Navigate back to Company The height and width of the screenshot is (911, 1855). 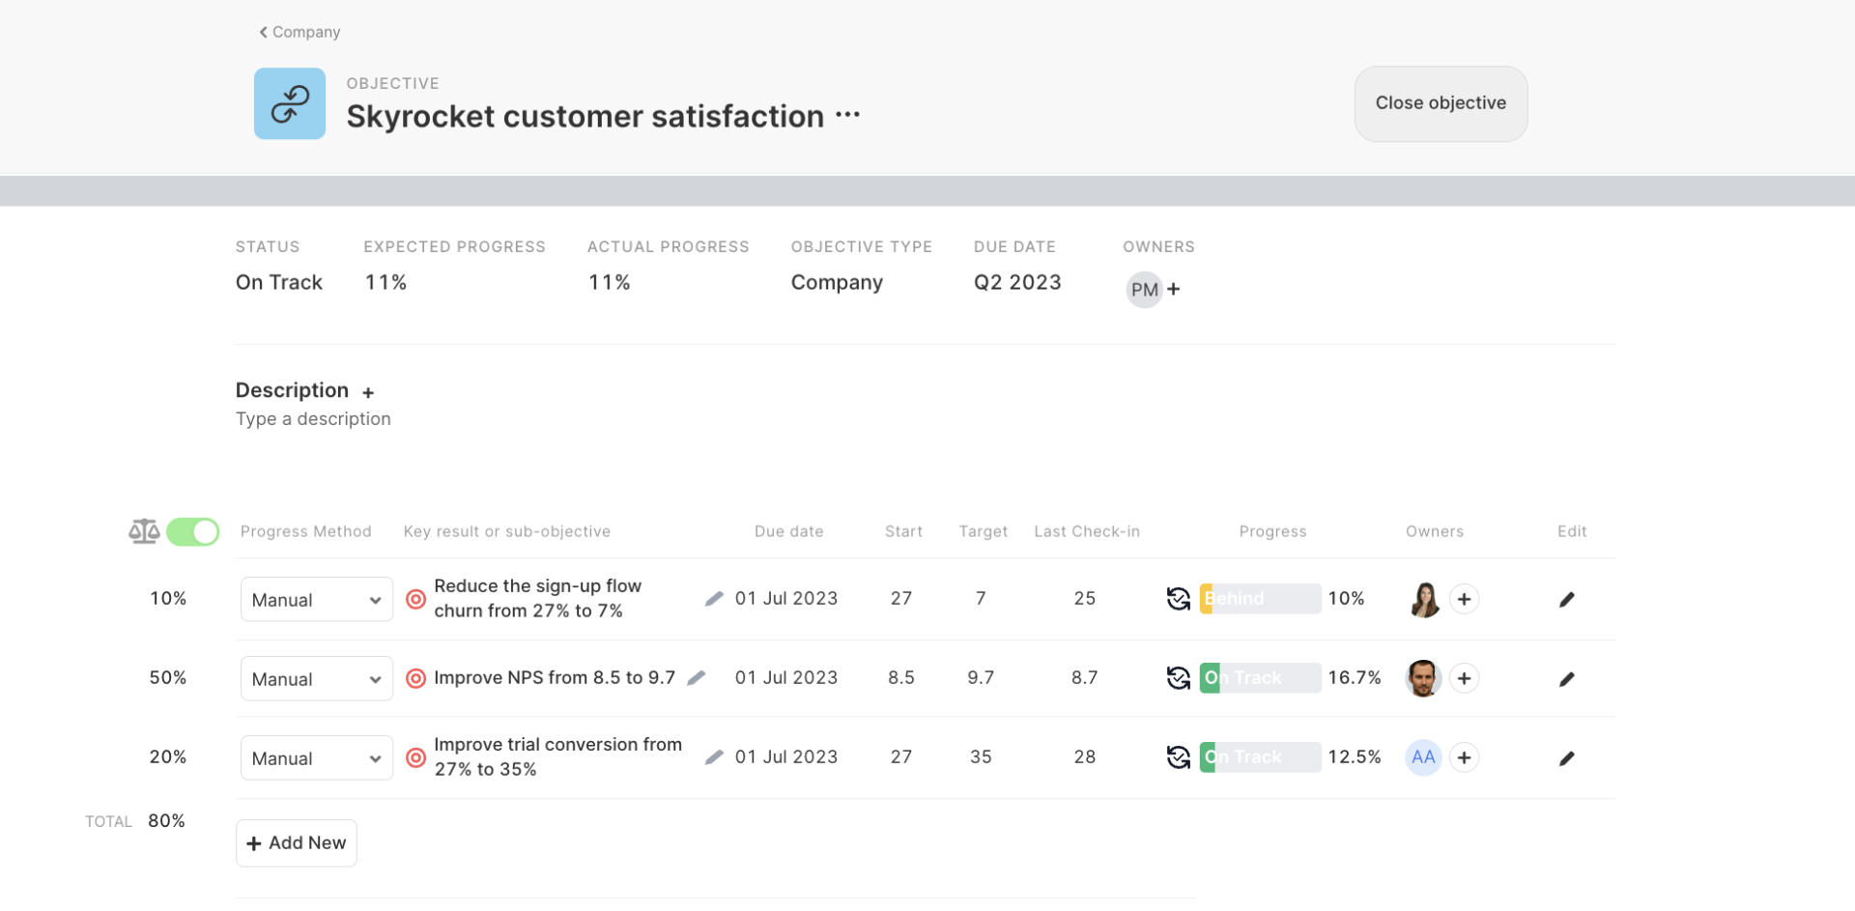tap(299, 32)
